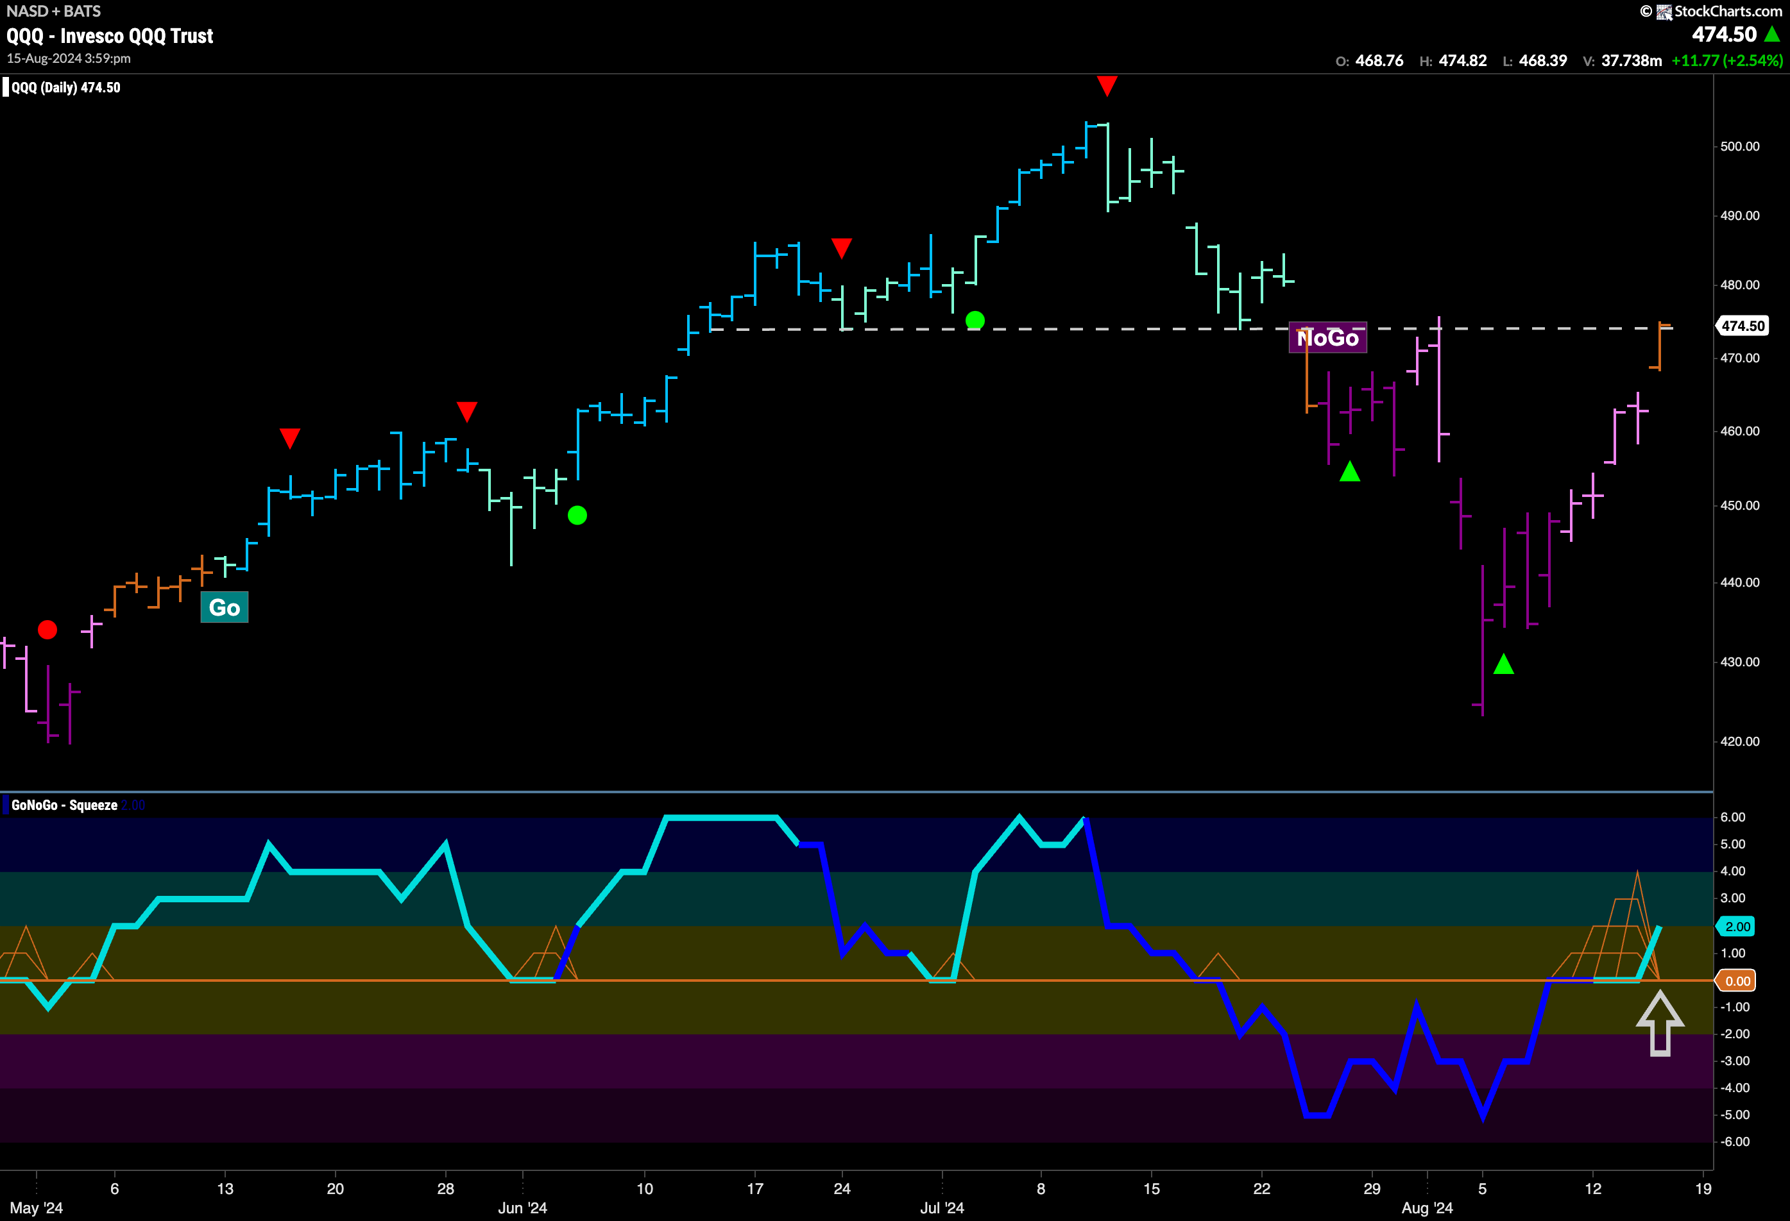This screenshot has height=1221, width=1790.
Task: Click the 'Go' trend label
Action: pyautogui.click(x=224, y=607)
